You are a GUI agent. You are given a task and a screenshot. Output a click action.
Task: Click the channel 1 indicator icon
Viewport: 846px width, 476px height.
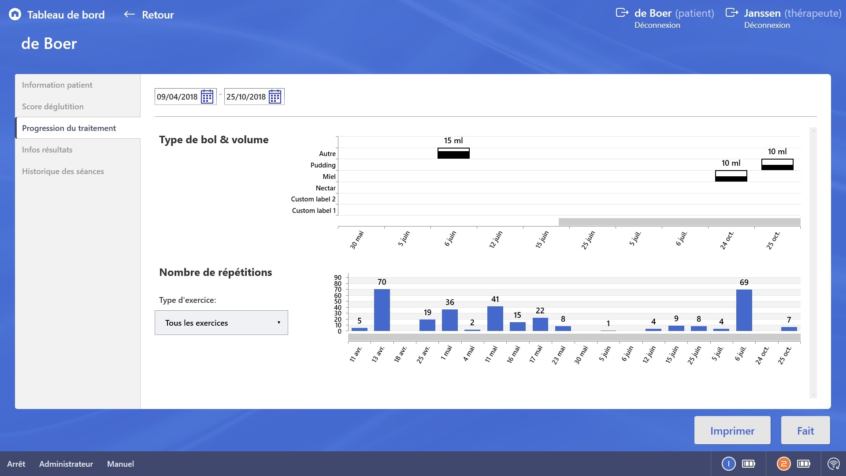click(x=729, y=464)
